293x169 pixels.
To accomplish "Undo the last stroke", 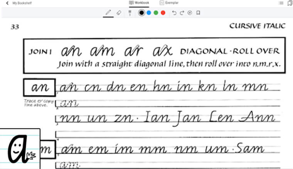I will coord(174,13).
